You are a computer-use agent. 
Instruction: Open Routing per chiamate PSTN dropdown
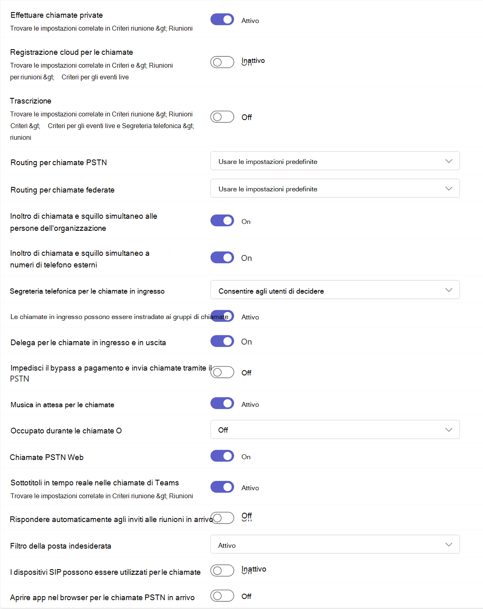point(334,161)
